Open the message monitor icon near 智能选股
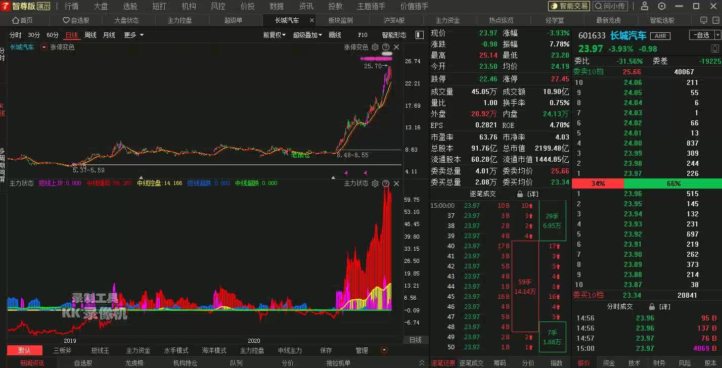722x368 pixels. tap(703, 20)
